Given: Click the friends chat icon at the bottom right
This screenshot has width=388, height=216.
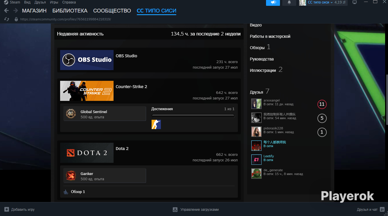Looking at the screenshot, I should [x=382, y=209].
